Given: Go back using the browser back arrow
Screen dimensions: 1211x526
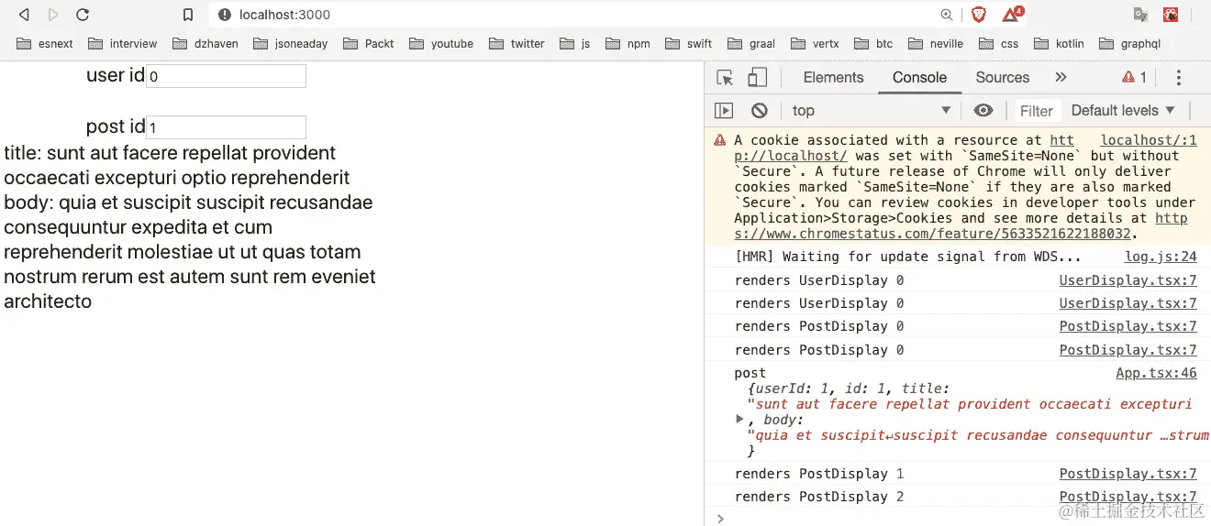Looking at the screenshot, I should [25, 15].
